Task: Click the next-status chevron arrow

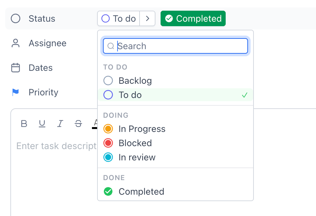Action: (148, 18)
